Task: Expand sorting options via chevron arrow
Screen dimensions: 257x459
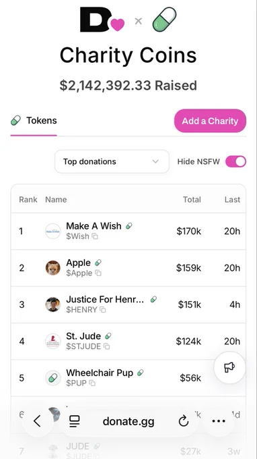Action: (155, 161)
